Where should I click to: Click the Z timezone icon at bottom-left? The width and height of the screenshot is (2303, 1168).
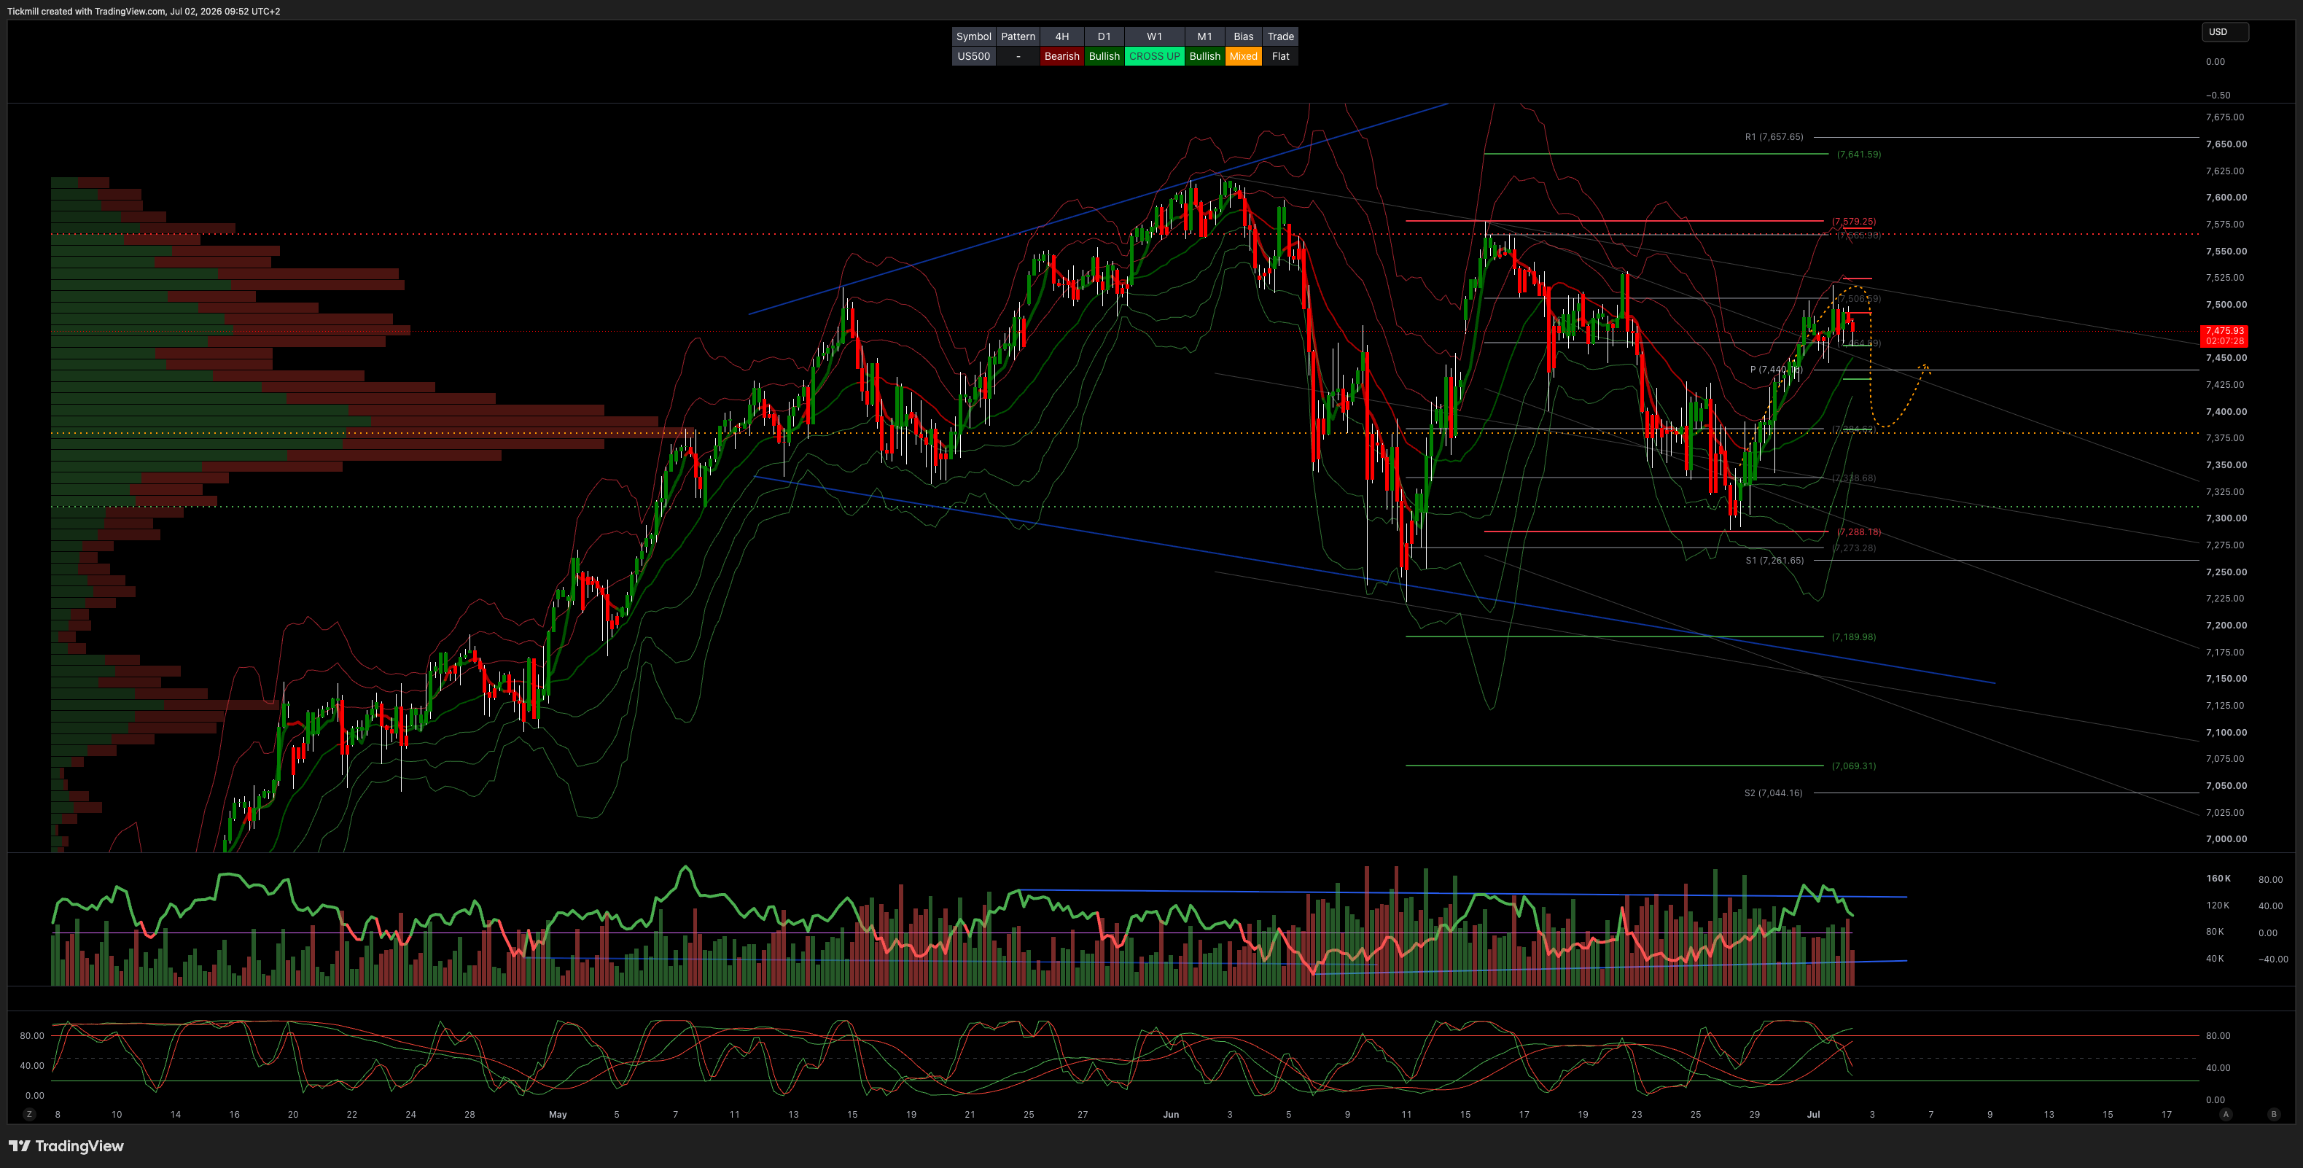[29, 1114]
